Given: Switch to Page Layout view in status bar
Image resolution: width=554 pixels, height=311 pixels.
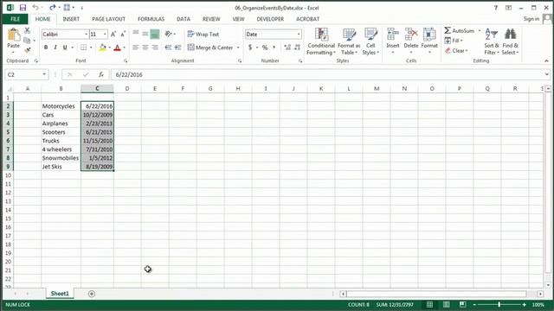Looking at the screenshot, I should tap(447, 304).
